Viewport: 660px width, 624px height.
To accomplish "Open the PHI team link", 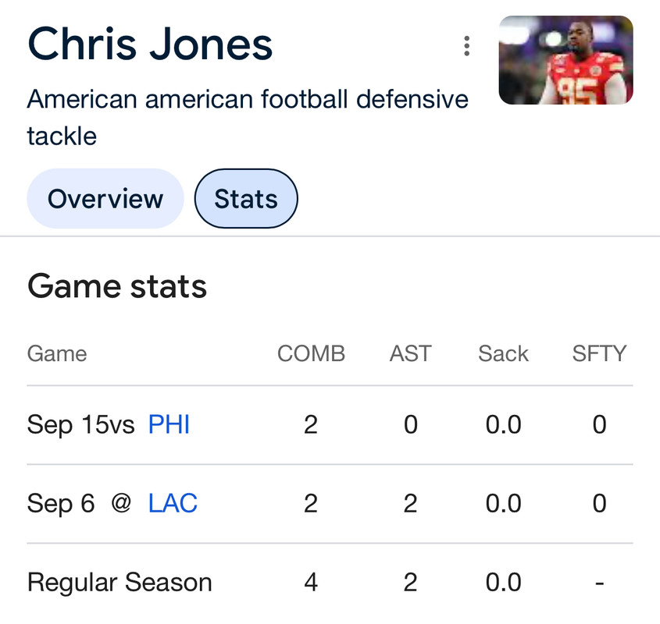I will pyautogui.click(x=169, y=424).
